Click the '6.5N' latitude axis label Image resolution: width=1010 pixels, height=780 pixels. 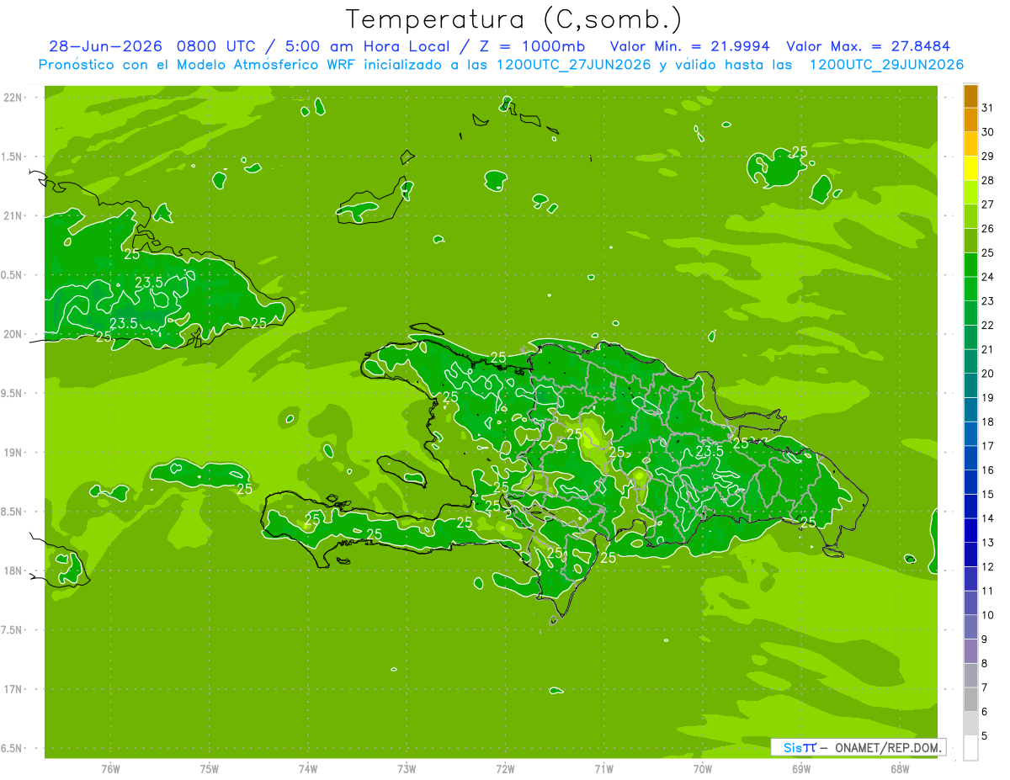13,748
